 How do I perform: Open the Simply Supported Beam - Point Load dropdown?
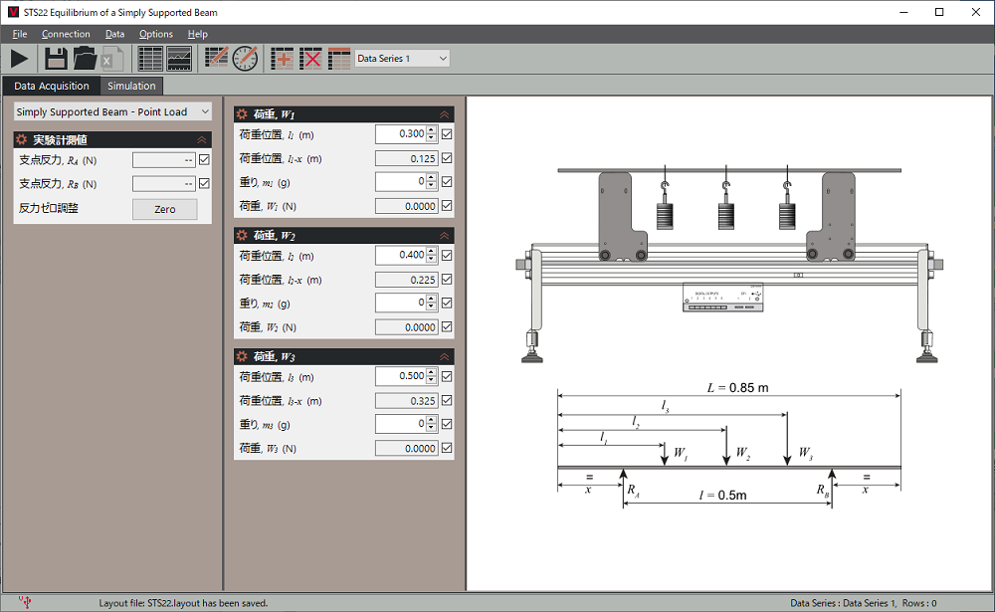[x=113, y=111]
